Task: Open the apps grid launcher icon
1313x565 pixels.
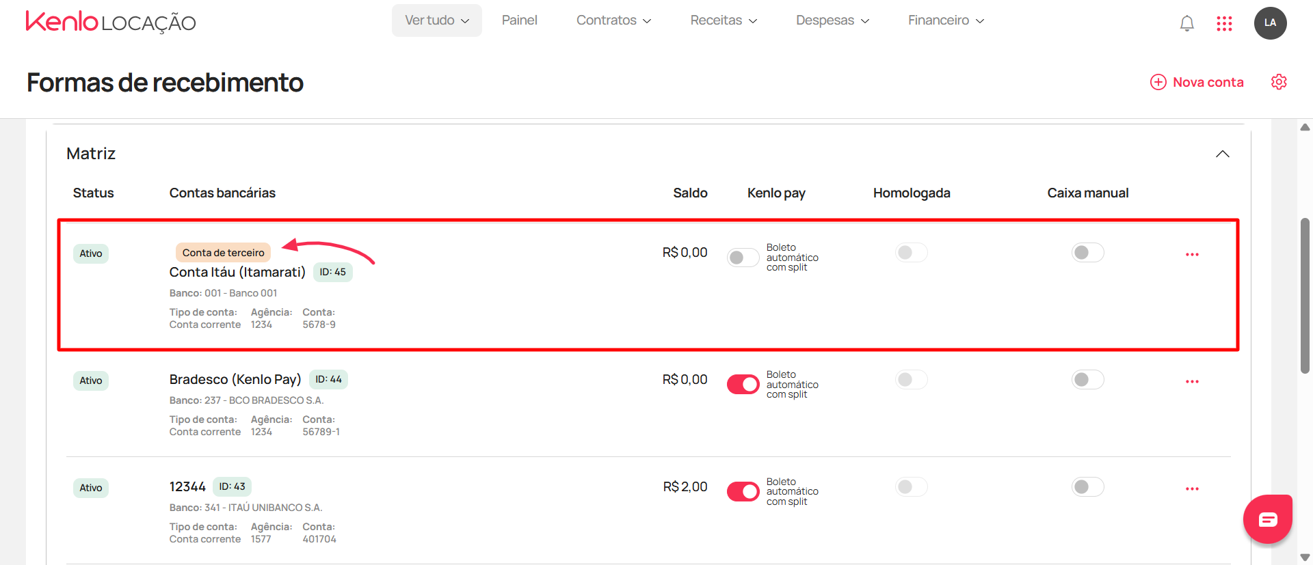Action: pyautogui.click(x=1224, y=24)
